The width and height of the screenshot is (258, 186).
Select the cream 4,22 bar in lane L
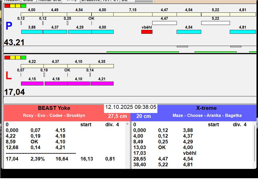32,66
